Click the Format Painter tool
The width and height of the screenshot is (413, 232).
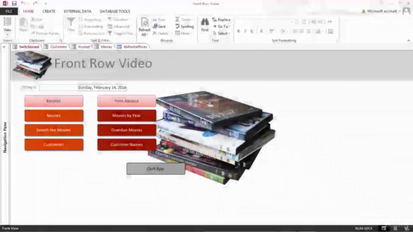tap(45, 34)
